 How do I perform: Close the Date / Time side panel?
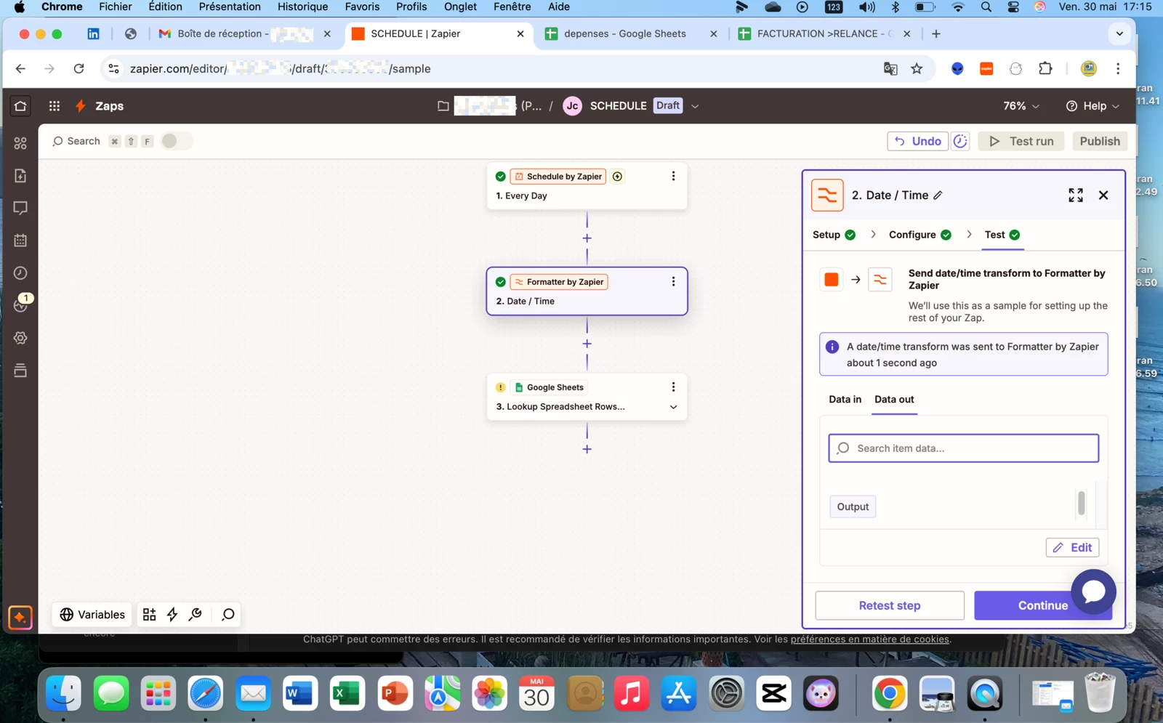[1103, 195]
